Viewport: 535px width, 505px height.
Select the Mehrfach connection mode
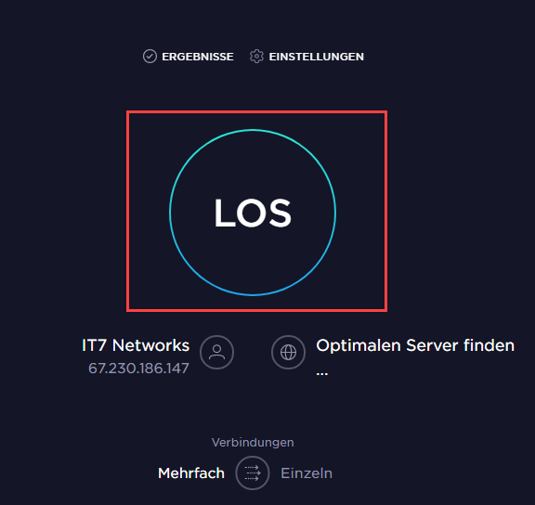(x=191, y=473)
